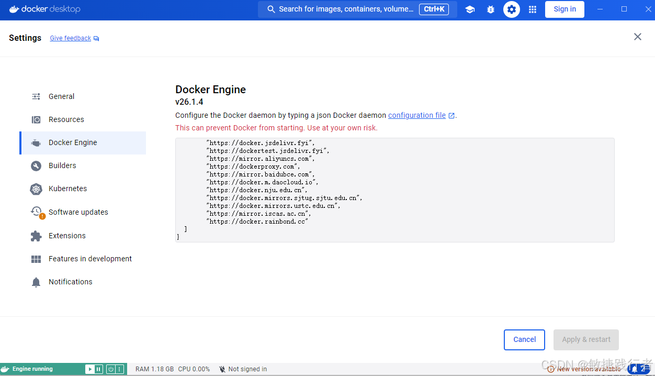Click the Resources camera-like icon

click(x=36, y=119)
